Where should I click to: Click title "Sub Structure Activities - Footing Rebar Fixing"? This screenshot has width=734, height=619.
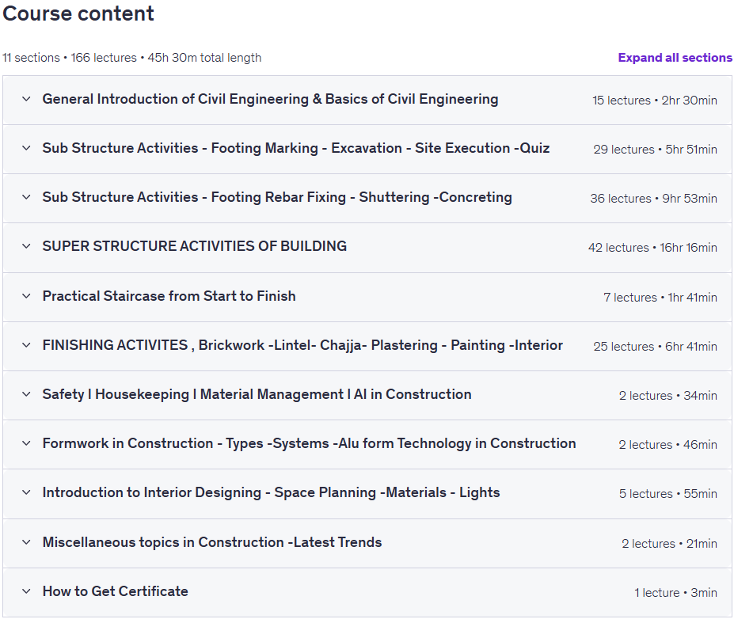click(x=277, y=197)
